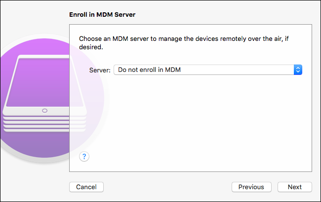Screen dimensions: 321x202
Task: Click the 'Enroll in MDM Server' heading
Action: tap(102, 15)
